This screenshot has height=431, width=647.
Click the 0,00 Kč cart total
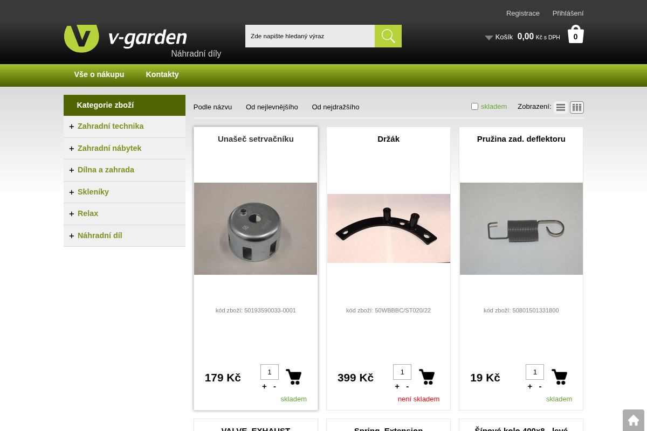(x=539, y=37)
